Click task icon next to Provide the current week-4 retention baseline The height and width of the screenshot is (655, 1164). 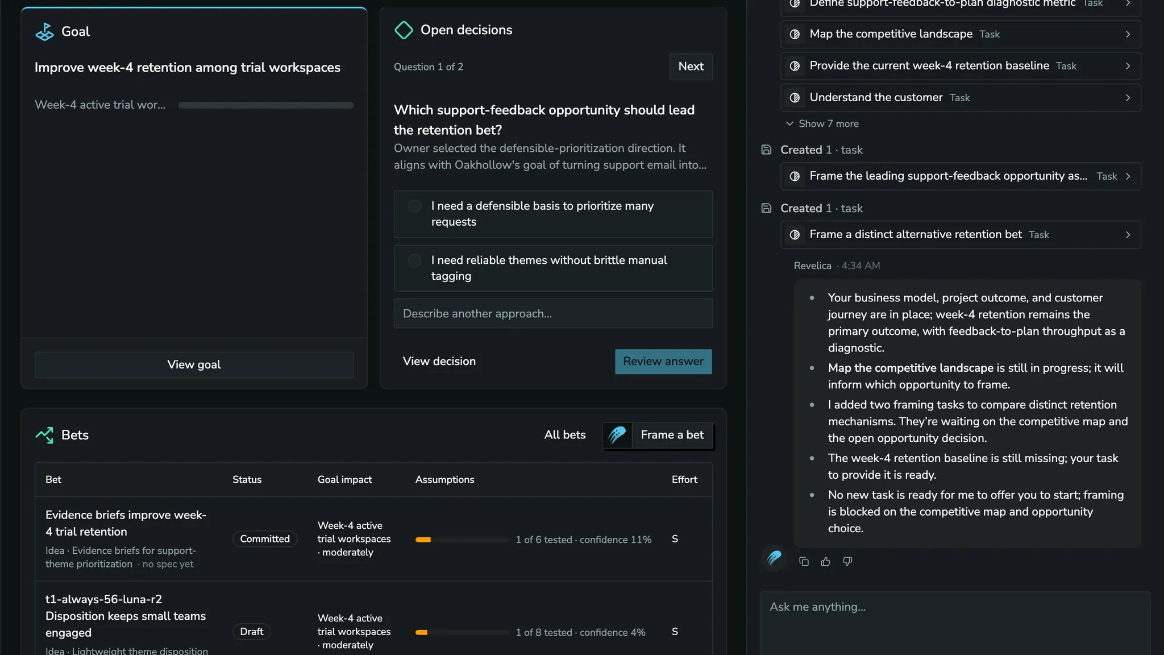pyautogui.click(x=795, y=66)
